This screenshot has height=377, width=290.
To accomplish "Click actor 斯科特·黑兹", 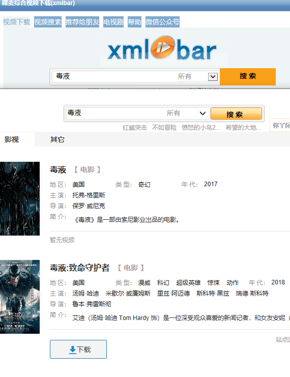I will [213, 294].
